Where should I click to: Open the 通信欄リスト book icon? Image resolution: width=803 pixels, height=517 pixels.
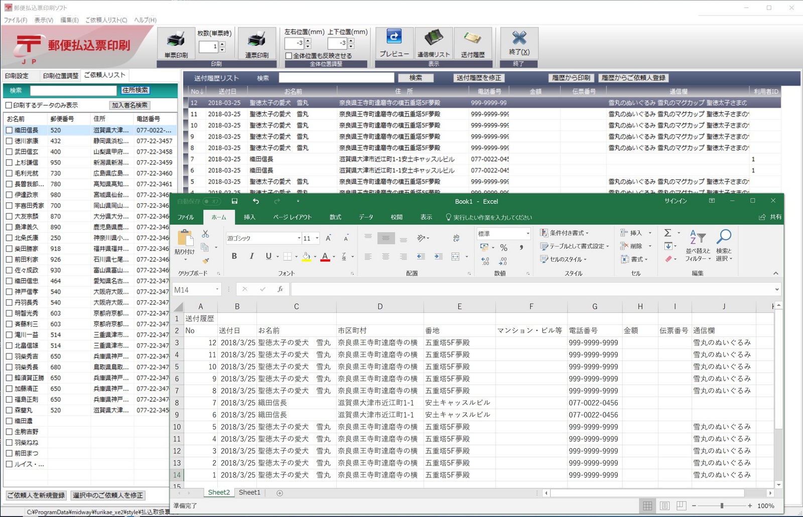pos(434,38)
